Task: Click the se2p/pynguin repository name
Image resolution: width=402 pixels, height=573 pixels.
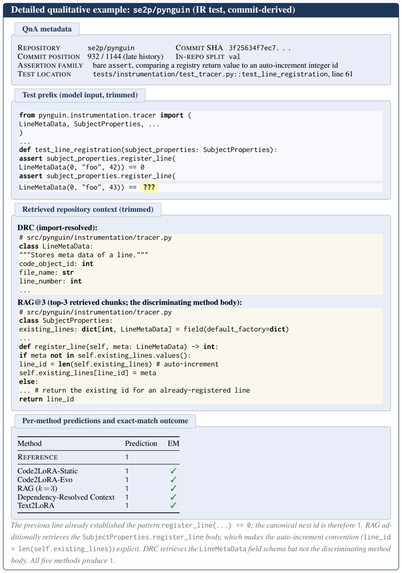Action: coord(111,48)
